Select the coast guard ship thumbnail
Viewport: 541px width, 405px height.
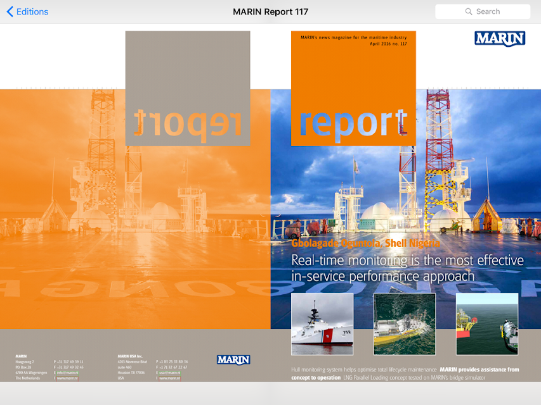[x=322, y=324]
